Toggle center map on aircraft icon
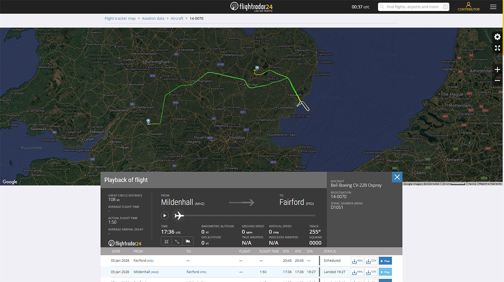This screenshot has height=282, width=504. (x=167, y=241)
